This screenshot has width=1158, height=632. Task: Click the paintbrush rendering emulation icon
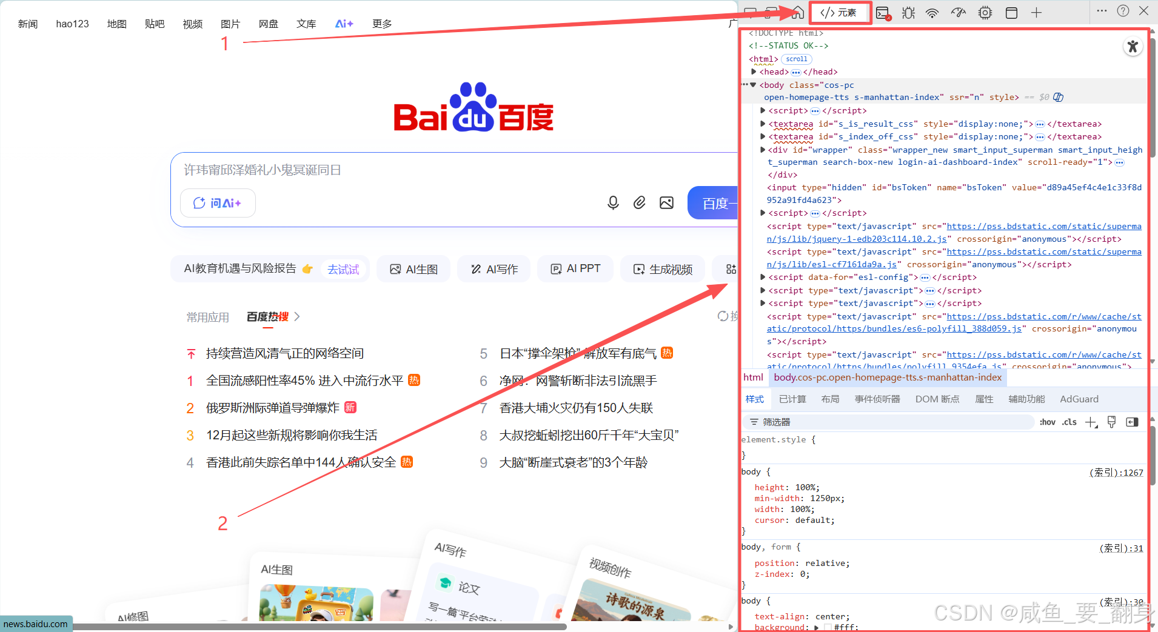(1111, 422)
